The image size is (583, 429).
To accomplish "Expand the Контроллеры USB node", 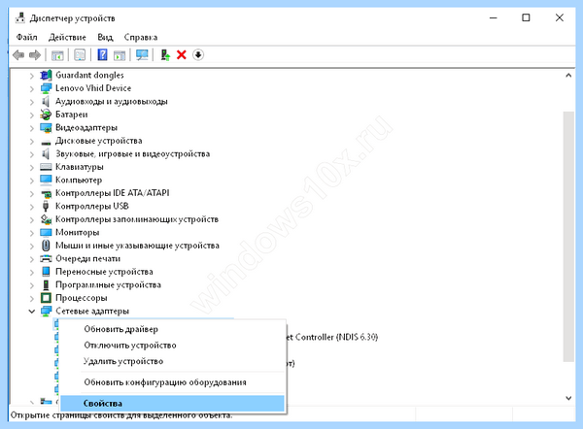I will (x=32, y=207).
